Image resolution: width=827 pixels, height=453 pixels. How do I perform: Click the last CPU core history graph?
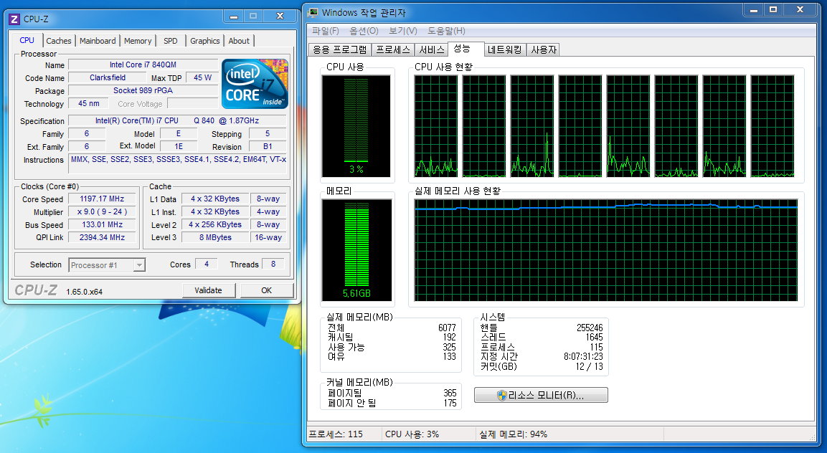(x=772, y=126)
